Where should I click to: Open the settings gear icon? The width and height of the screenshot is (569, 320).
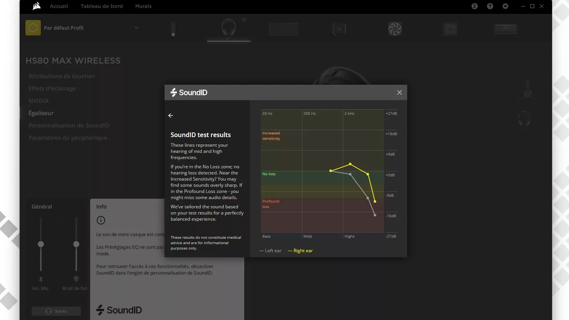tap(505, 6)
